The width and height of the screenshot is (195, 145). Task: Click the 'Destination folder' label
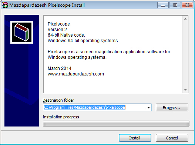58,100
